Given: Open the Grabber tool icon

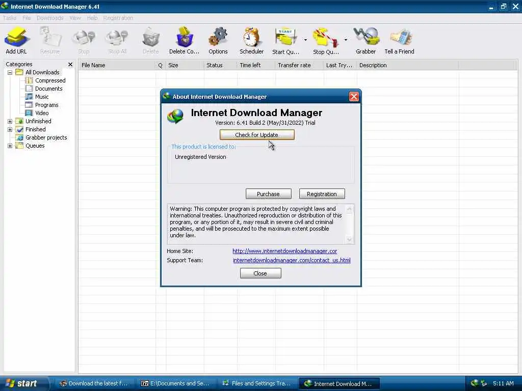Looking at the screenshot, I should click(x=366, y=37).
